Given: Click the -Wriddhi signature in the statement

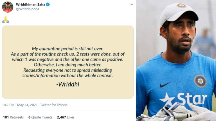Looking at the screenshot, I should pos(68,84).
